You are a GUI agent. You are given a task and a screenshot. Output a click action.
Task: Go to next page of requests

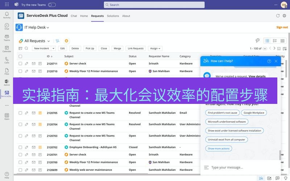pos(274,49)
